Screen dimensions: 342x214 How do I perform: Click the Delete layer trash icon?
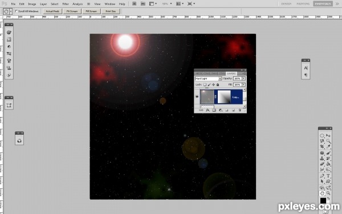[240, 110]
